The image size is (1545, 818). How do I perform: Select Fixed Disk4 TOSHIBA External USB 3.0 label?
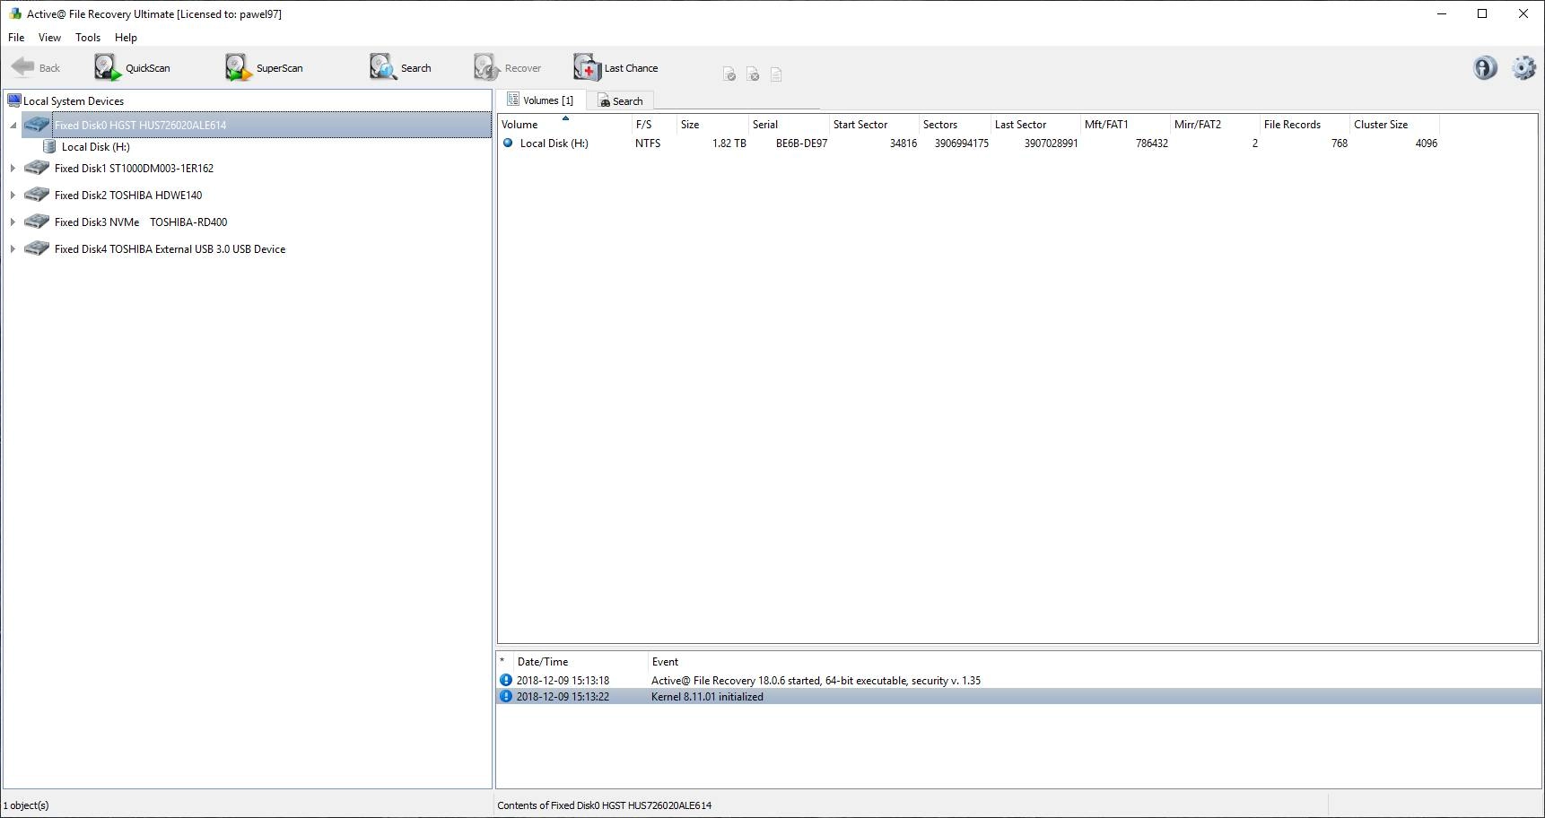pyautogui.click(x=170, y=249)
